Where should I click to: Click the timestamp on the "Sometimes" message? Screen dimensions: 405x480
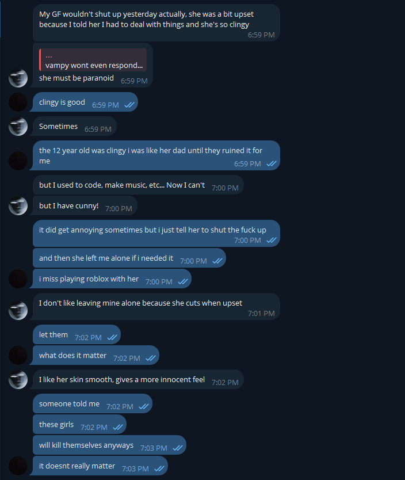[98, 129]
